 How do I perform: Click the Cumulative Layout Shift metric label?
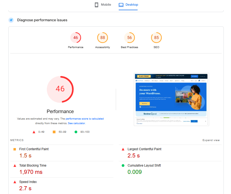click(144, 166)
